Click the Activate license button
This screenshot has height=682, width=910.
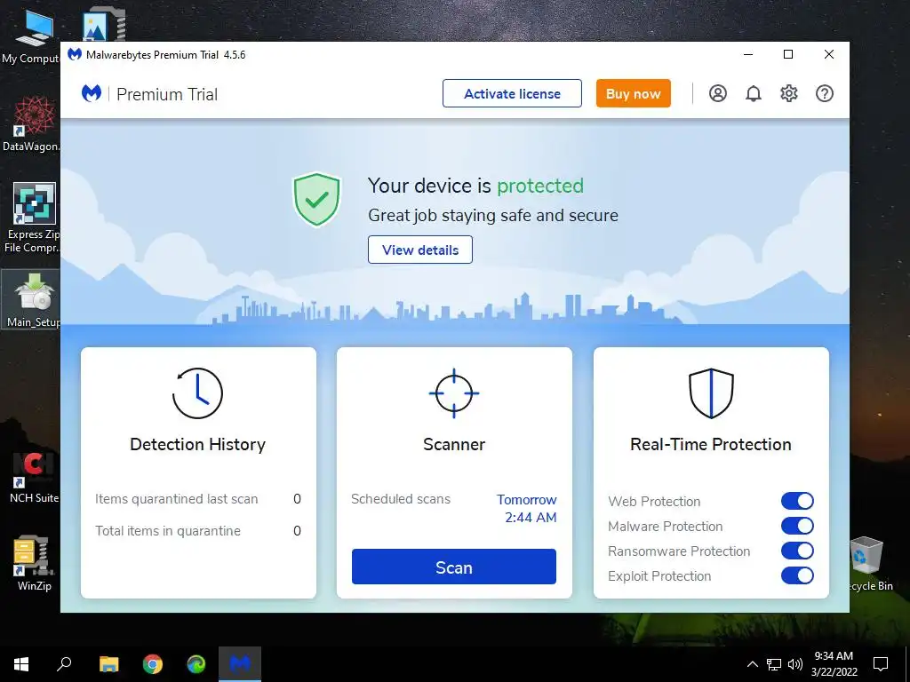coord(512,93)
